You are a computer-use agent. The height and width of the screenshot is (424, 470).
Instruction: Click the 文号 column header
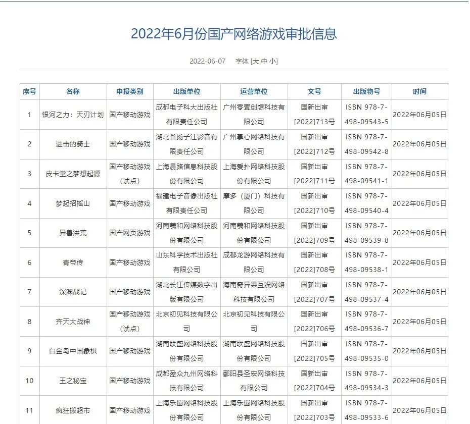pyautogui.click(x=314, y=91)
